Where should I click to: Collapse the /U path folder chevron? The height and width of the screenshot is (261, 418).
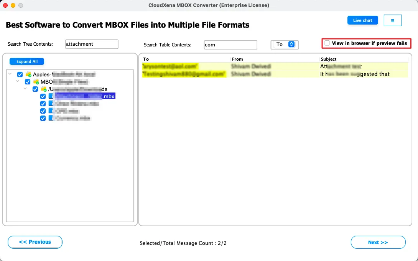[x=25, y=89]
